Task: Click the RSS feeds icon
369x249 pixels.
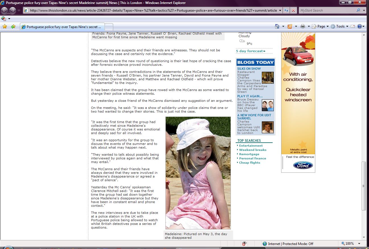Action: 290,26
